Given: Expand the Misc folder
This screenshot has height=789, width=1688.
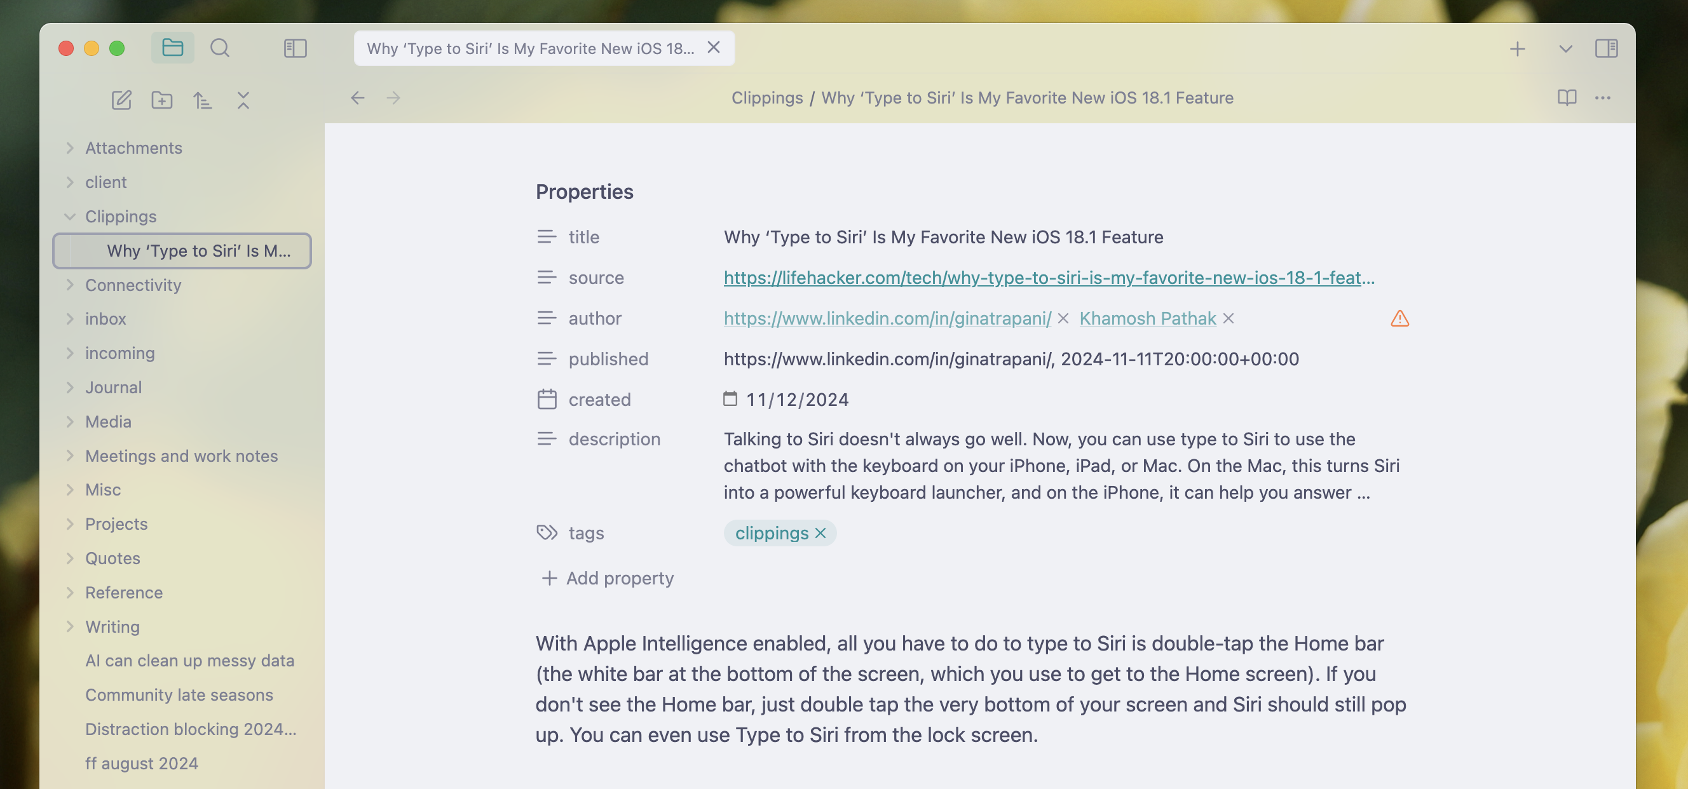Looking at the screenshot, I should 69,489.
